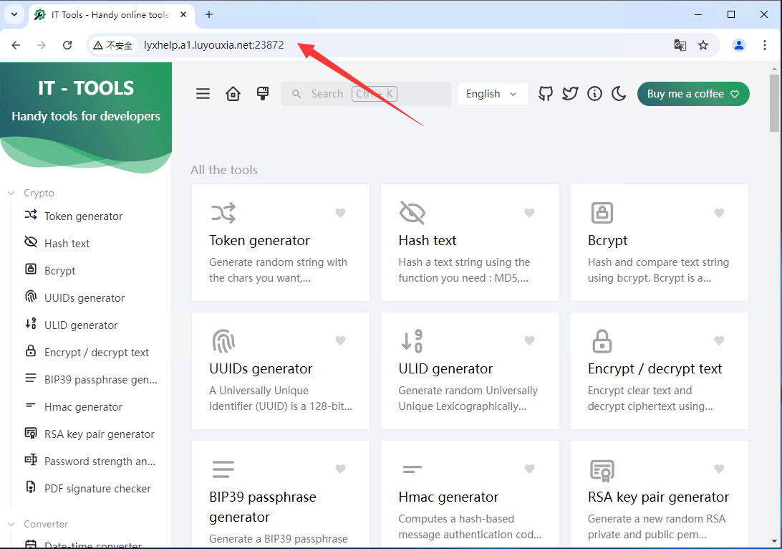Favorite RSA key pair generator heart
782x549 pixels.
click(719, 469)
